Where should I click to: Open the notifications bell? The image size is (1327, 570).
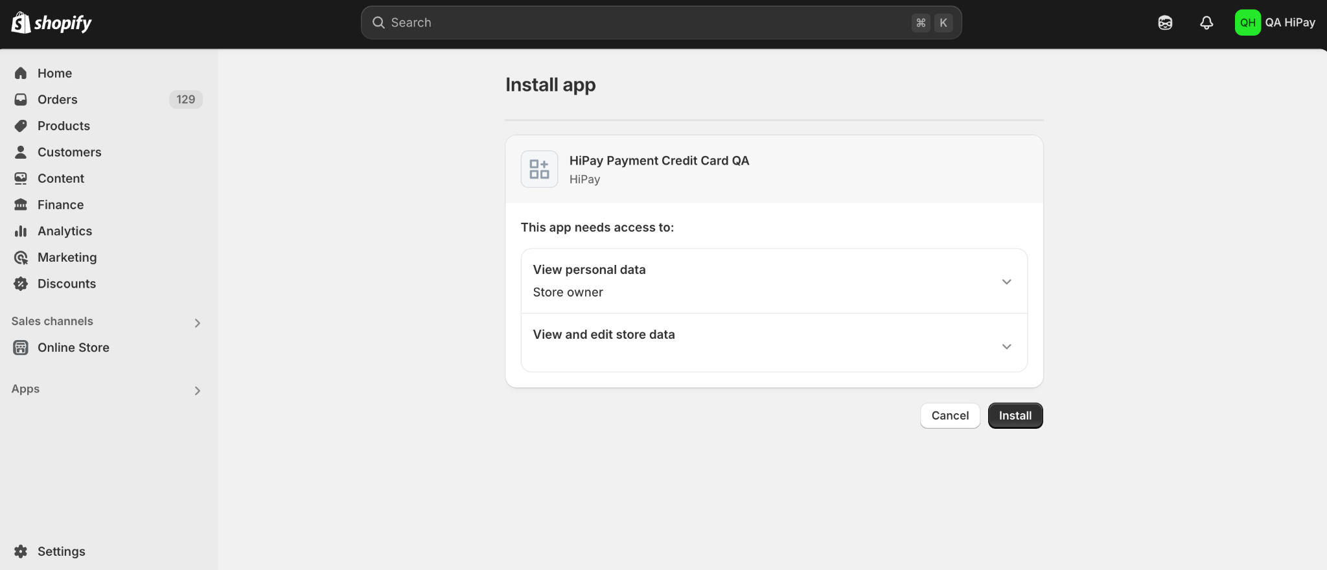tap(1206, 23)
